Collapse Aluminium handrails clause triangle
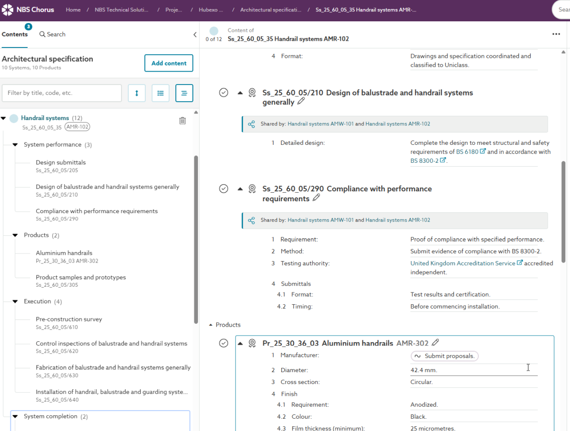The height and width of the screenshot is (431, 570). click(x=240, y=343)
